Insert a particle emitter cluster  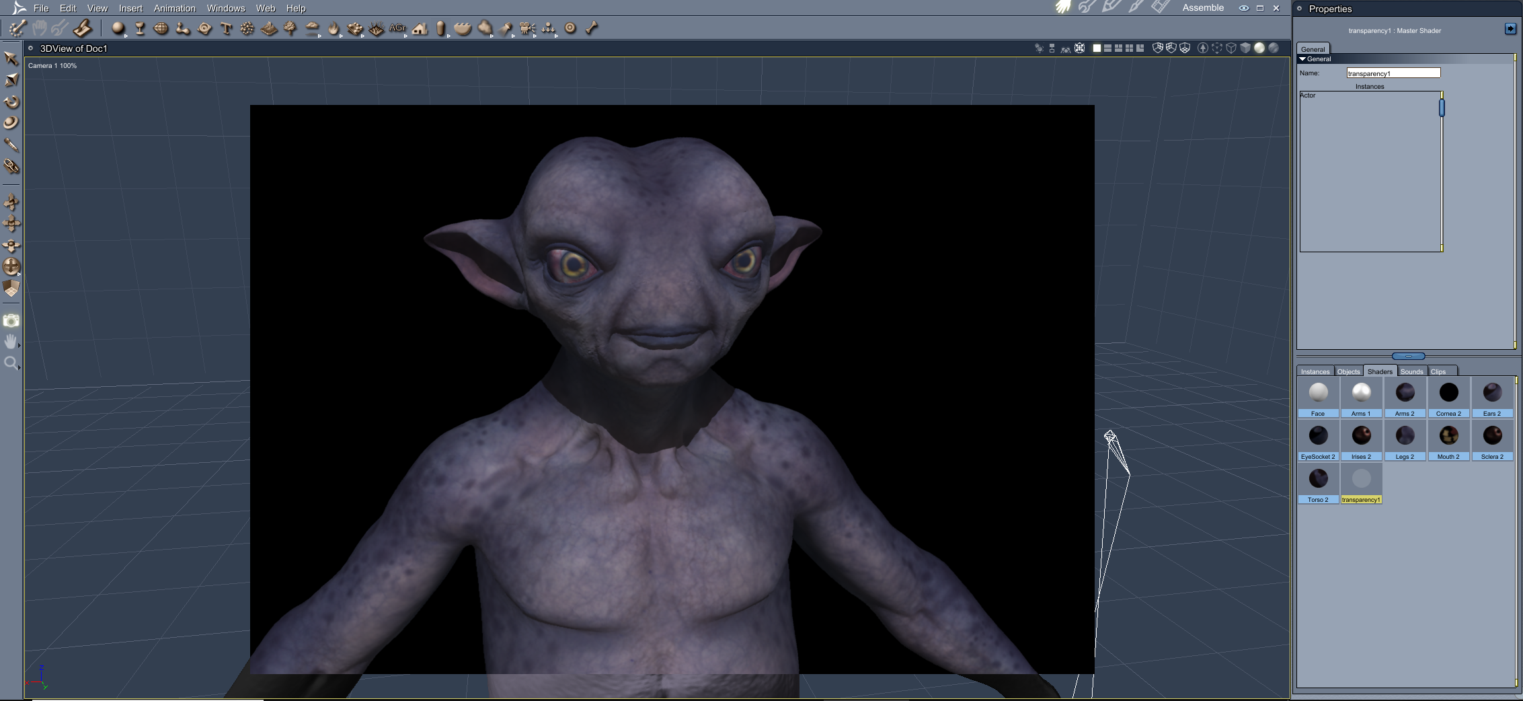[x=247, y=28]
